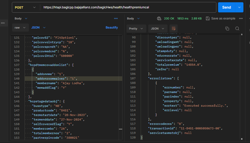Click the Save as example icon
Image resolution: width=250 pixels, height=143 pixels.
[x=208, y=18]
